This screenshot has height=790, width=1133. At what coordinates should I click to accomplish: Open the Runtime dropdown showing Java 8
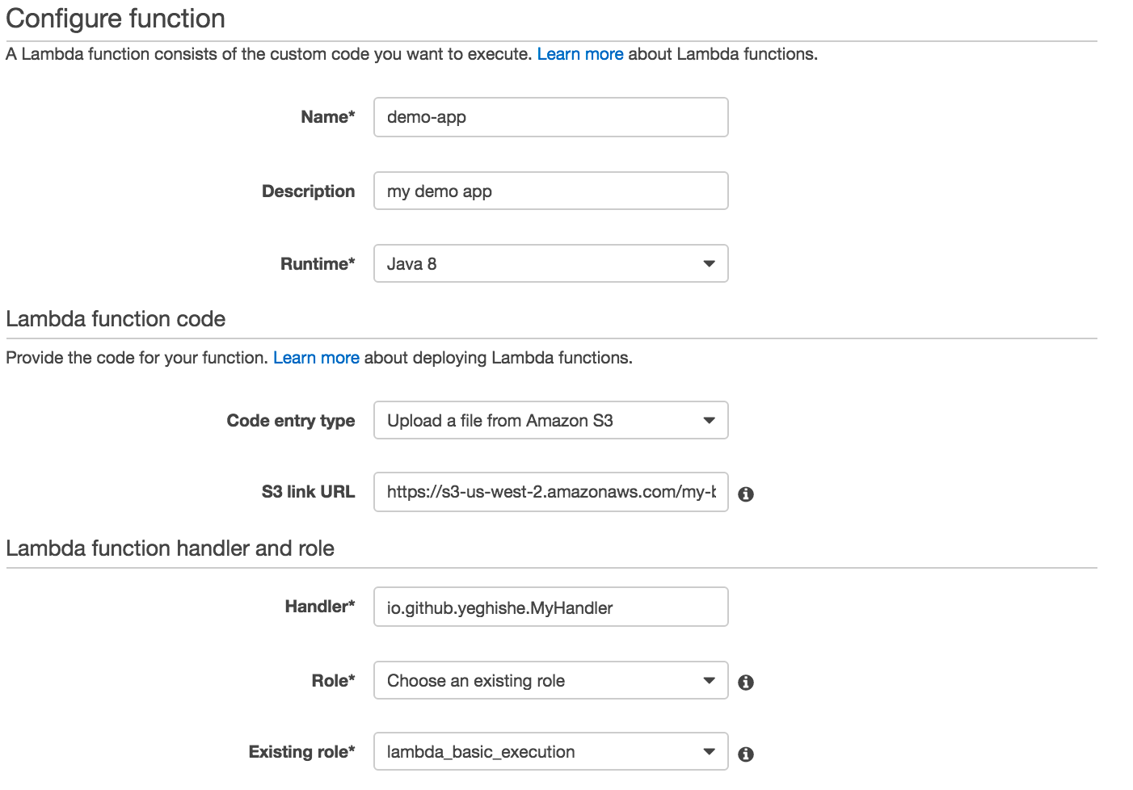tap(550, 263)
